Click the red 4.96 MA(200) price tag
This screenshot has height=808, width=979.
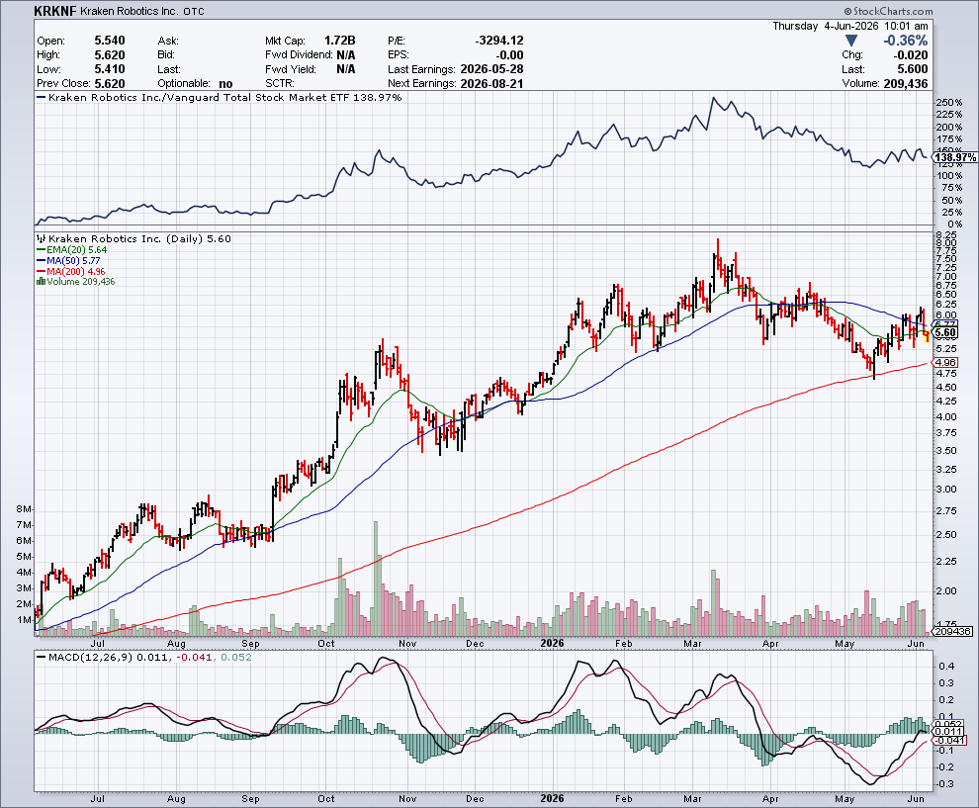coord(945,363)
